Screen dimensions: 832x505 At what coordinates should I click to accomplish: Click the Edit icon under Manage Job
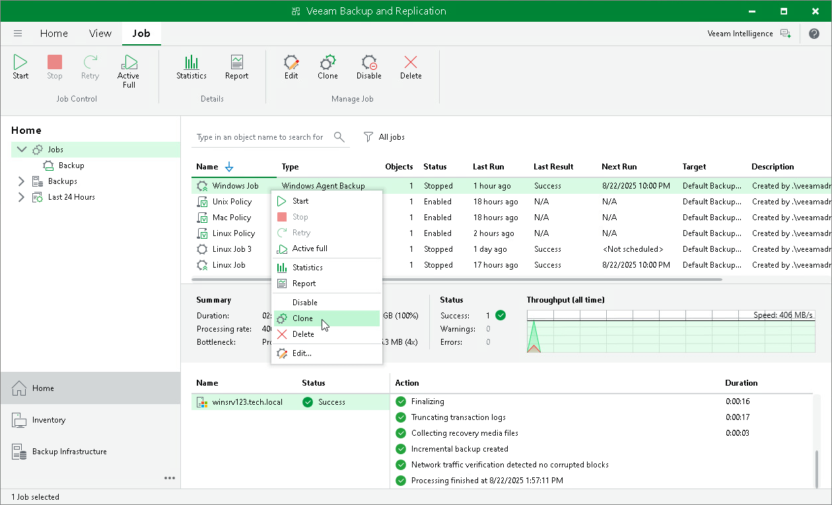pyautogui.click(x=291, y=66)
